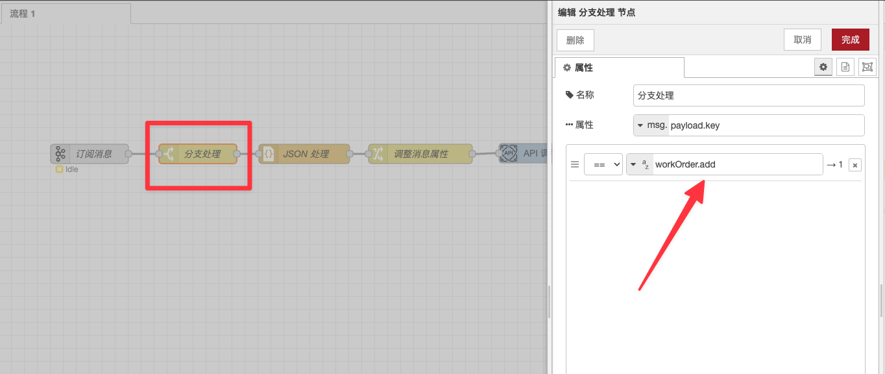Select the 订阅消息 subscribe node
Image resolution: width=885 pixels, height=374 pixels.
click(91, 154)
